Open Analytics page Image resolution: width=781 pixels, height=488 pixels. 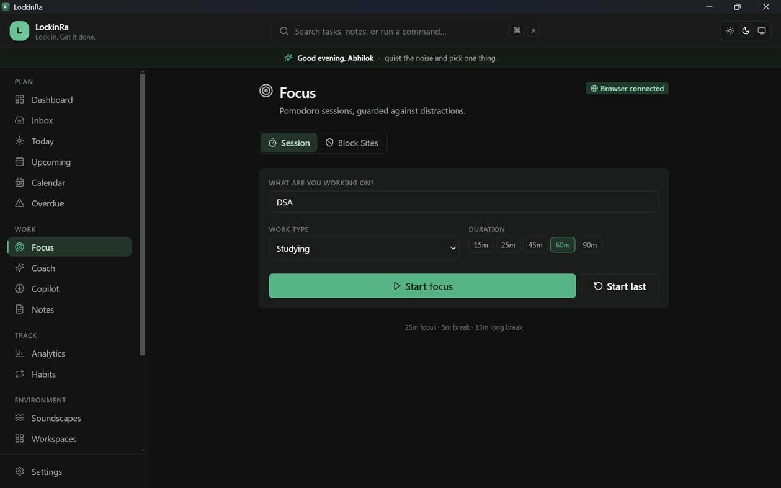(69, 353)
